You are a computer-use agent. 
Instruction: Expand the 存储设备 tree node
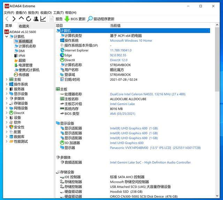pyautogui.click(x=6, y=103)
